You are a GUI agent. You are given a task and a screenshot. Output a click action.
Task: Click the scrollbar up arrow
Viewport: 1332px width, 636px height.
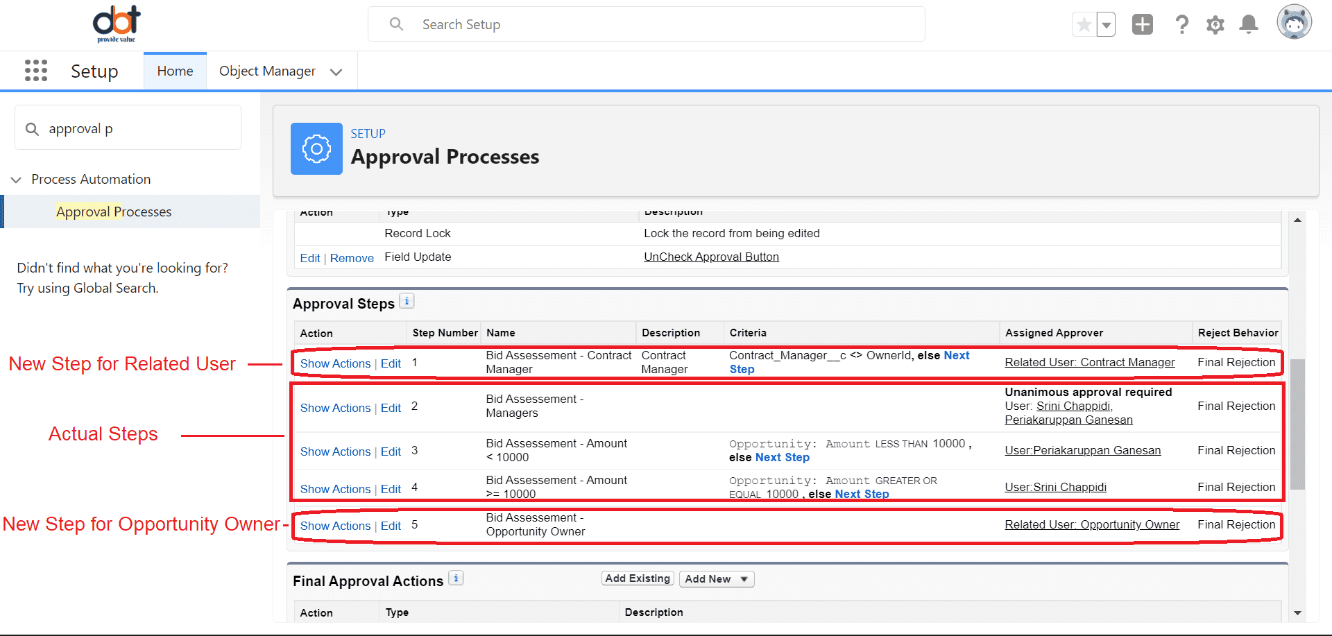[x=1297, y=220]
